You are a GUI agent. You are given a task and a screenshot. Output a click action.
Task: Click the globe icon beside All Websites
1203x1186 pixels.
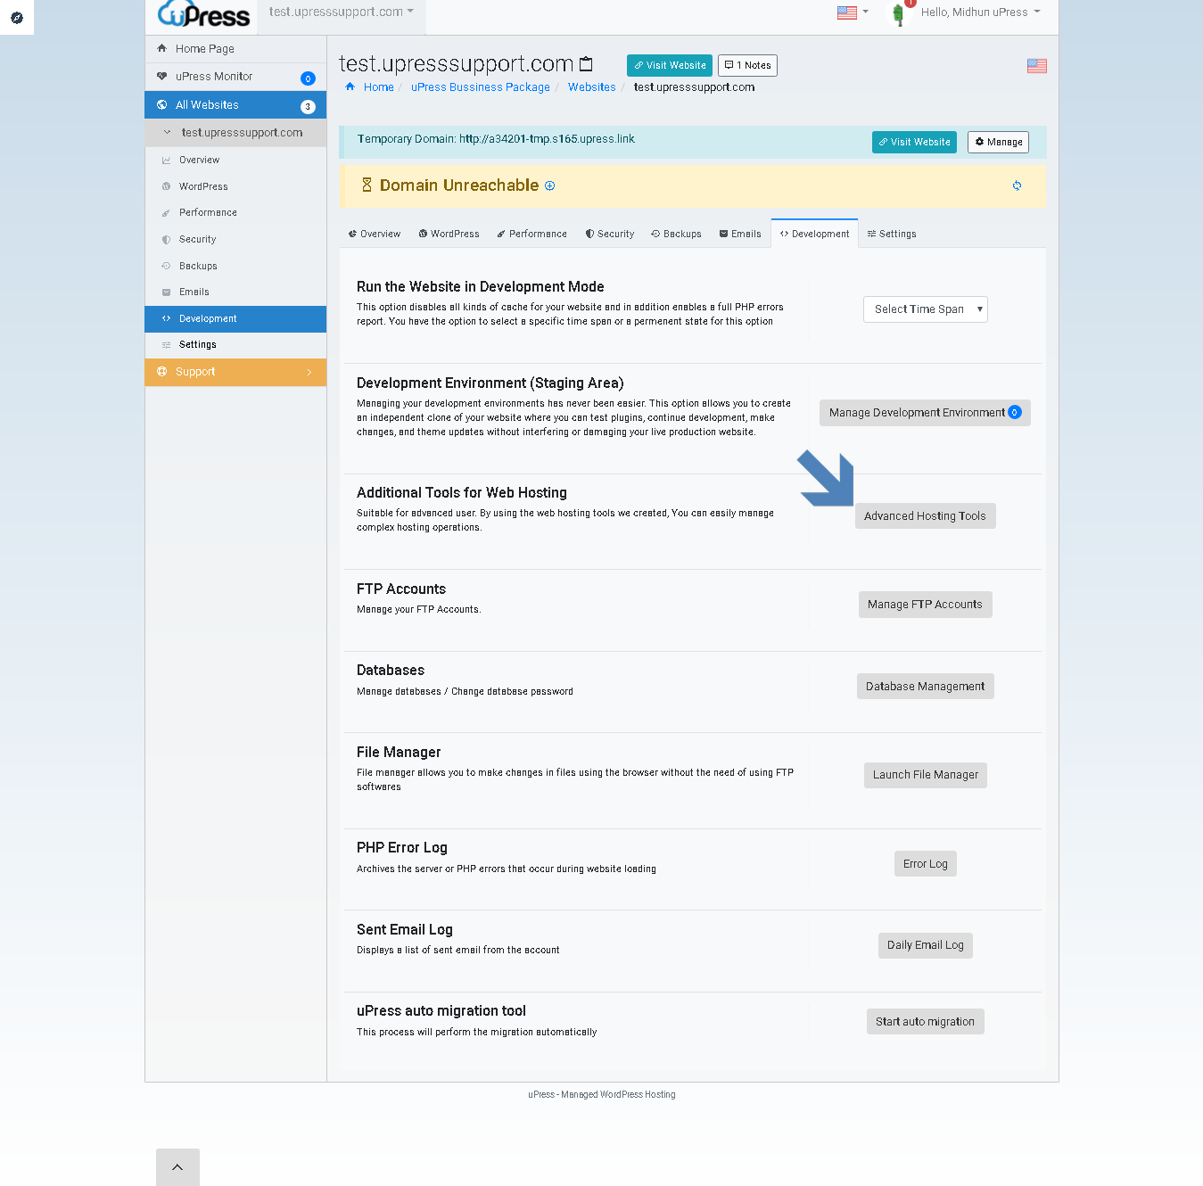tap(161, 104)
